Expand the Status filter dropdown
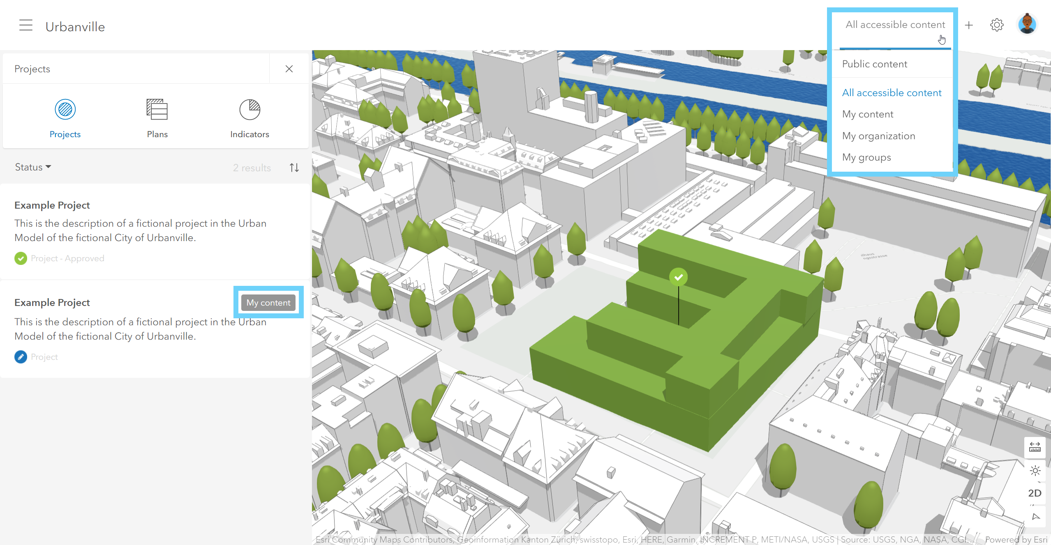The width and height of the screenshot is (1051, 545). [33, 167]
